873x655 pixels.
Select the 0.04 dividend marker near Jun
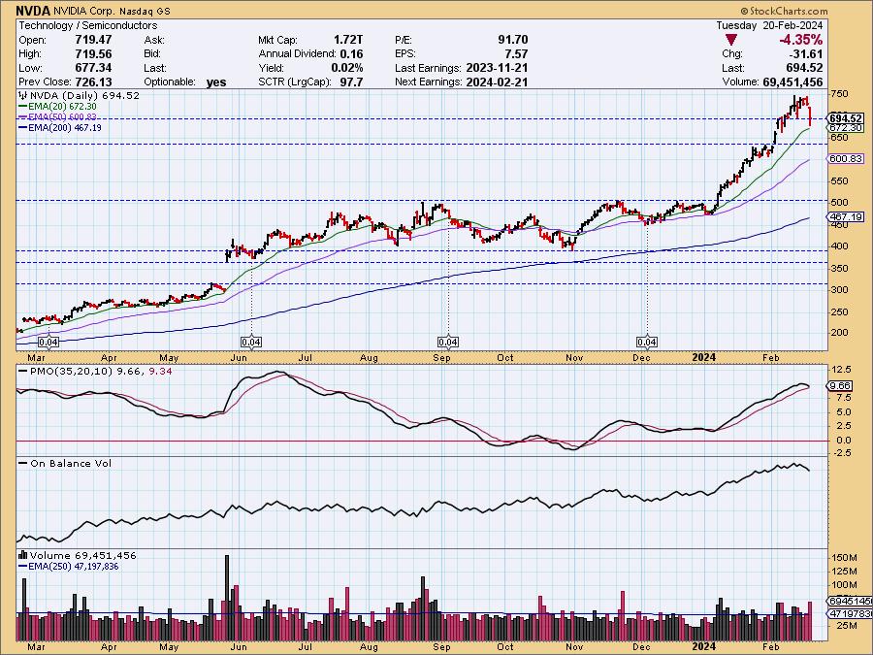tap(251, 342)
